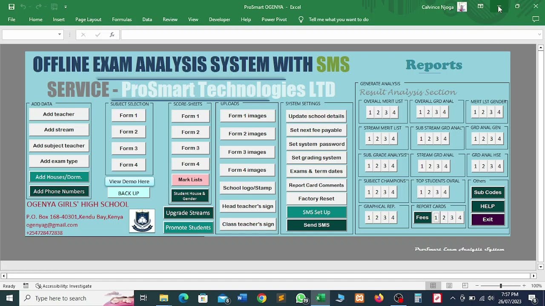545x306 pixels.
Task: Open File Explorer from the taskbar
Action: [164, 298]
